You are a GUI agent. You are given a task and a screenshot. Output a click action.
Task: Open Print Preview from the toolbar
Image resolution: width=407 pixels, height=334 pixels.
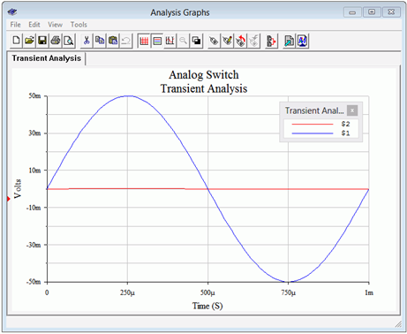tap(69, 41)
